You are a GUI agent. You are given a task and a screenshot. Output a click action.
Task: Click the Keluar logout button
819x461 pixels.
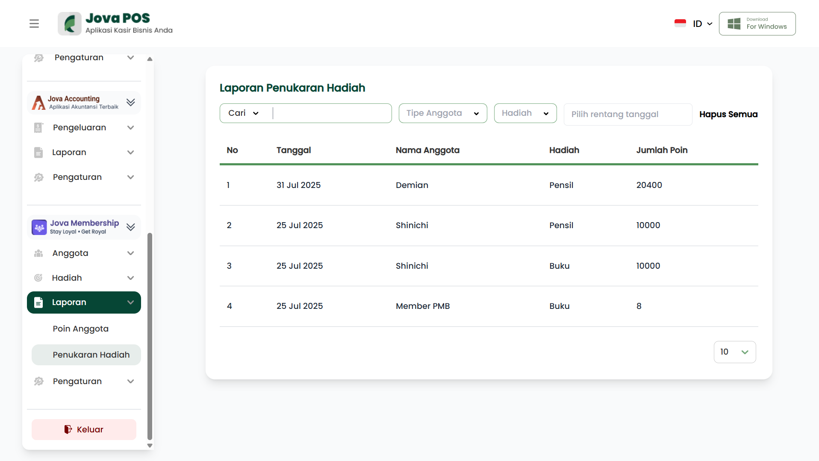(84, 429)
